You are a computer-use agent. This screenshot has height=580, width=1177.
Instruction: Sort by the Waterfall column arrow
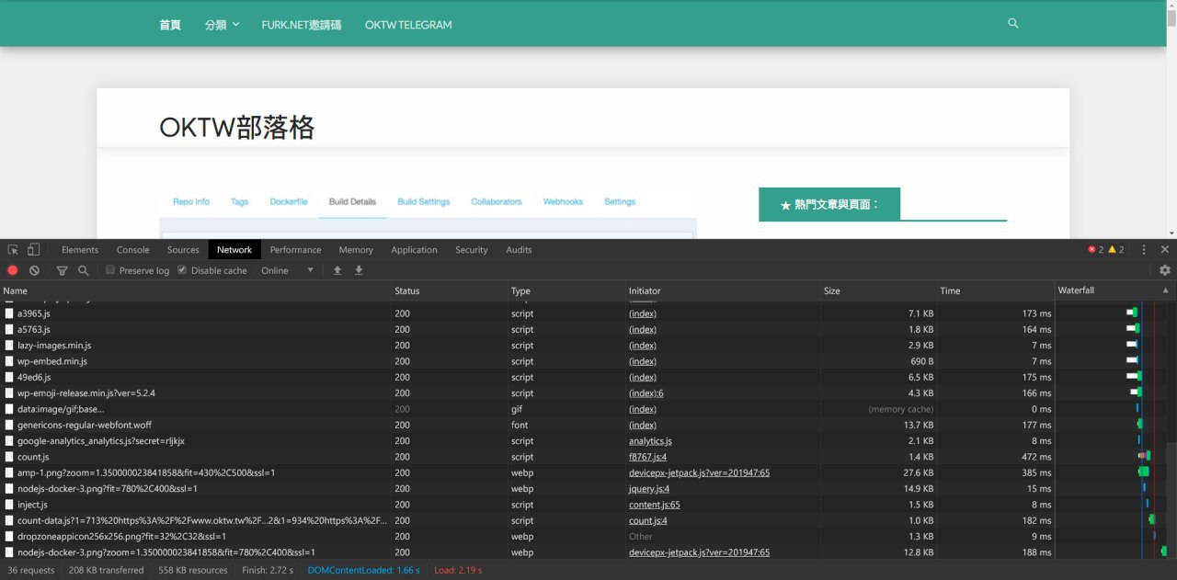click(1167, 290)
